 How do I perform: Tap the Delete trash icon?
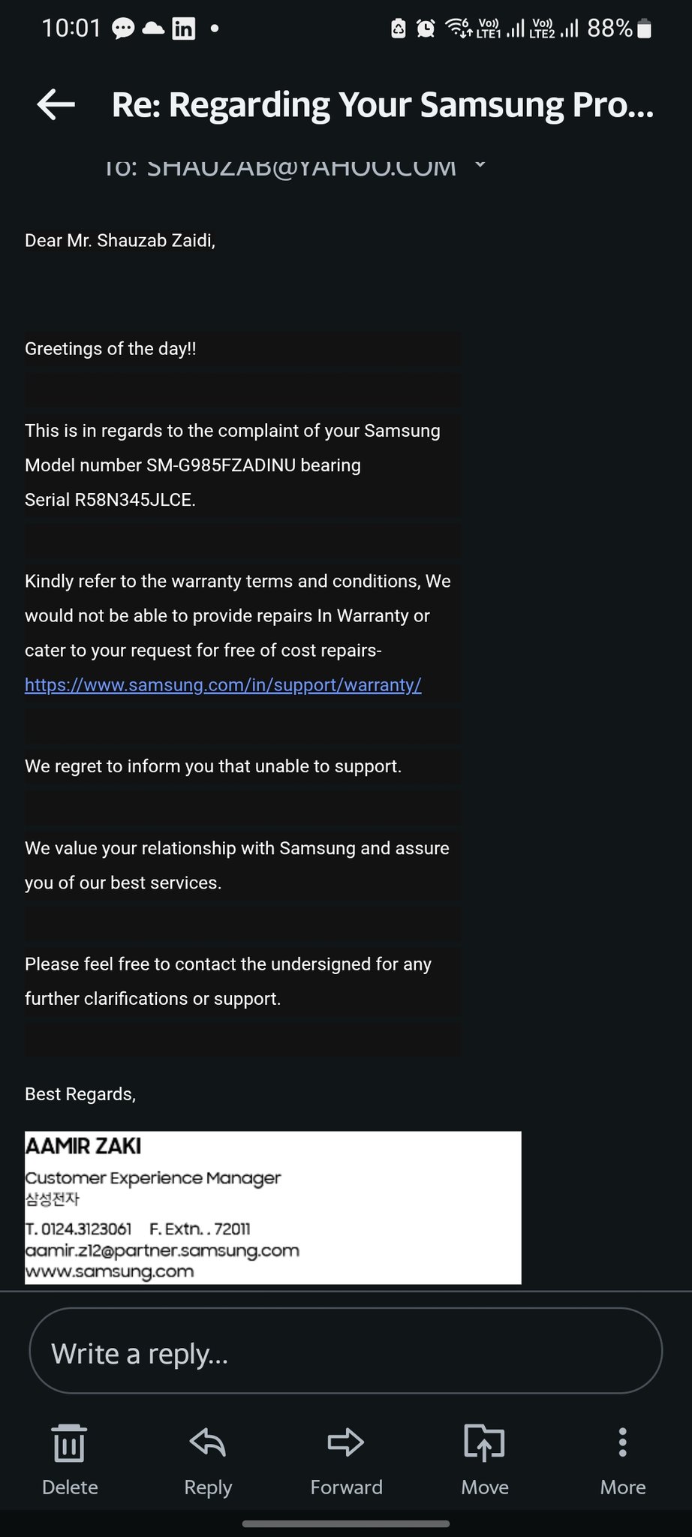pyautogui.click(x=70, y=1442)
